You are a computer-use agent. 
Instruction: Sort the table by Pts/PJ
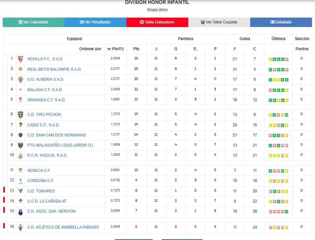coord(116,49)
